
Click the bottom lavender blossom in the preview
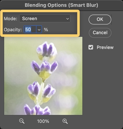37,110
